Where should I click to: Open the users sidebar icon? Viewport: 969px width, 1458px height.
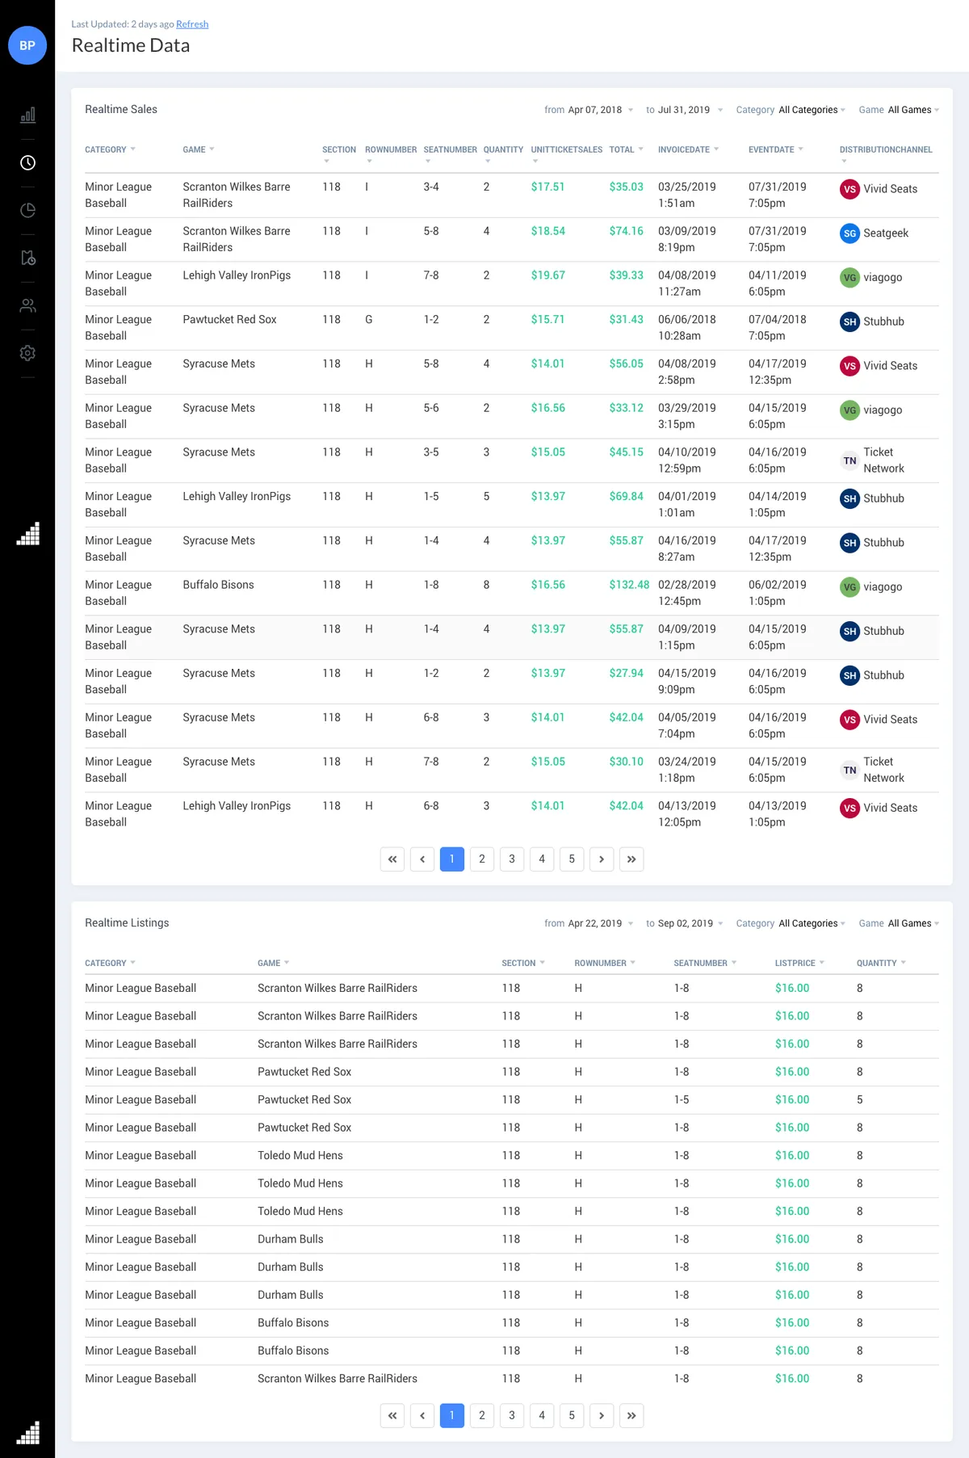click(x=27, y=306)
